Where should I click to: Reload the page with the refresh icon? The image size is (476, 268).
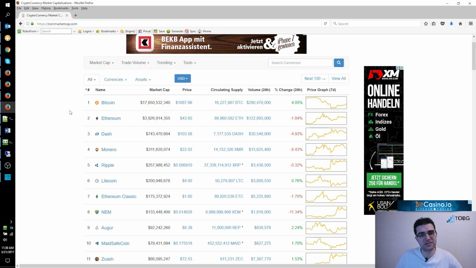[x=325, y=23]
